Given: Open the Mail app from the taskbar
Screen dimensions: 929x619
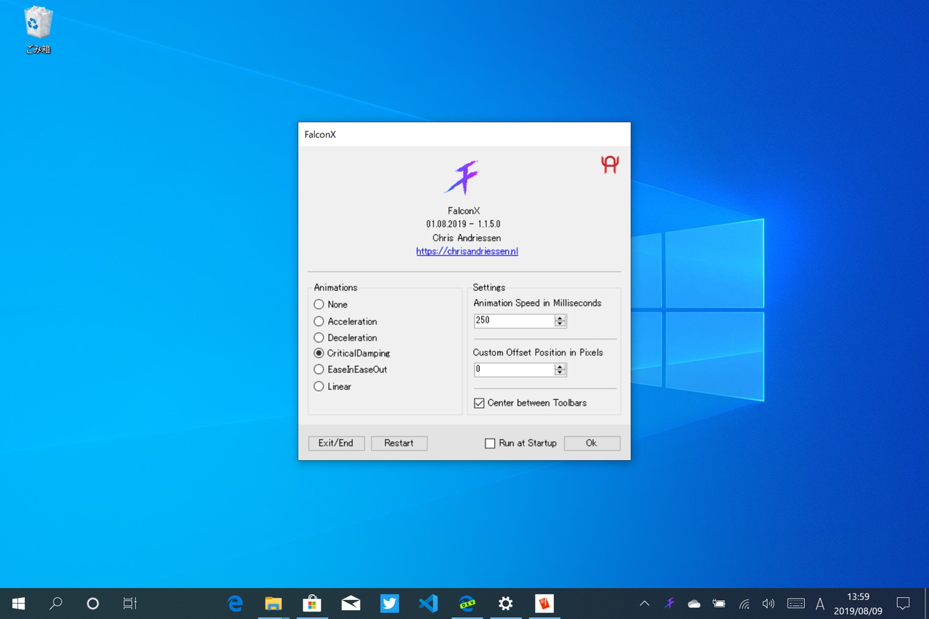Looking at the screenshot, I should [351, 603].
